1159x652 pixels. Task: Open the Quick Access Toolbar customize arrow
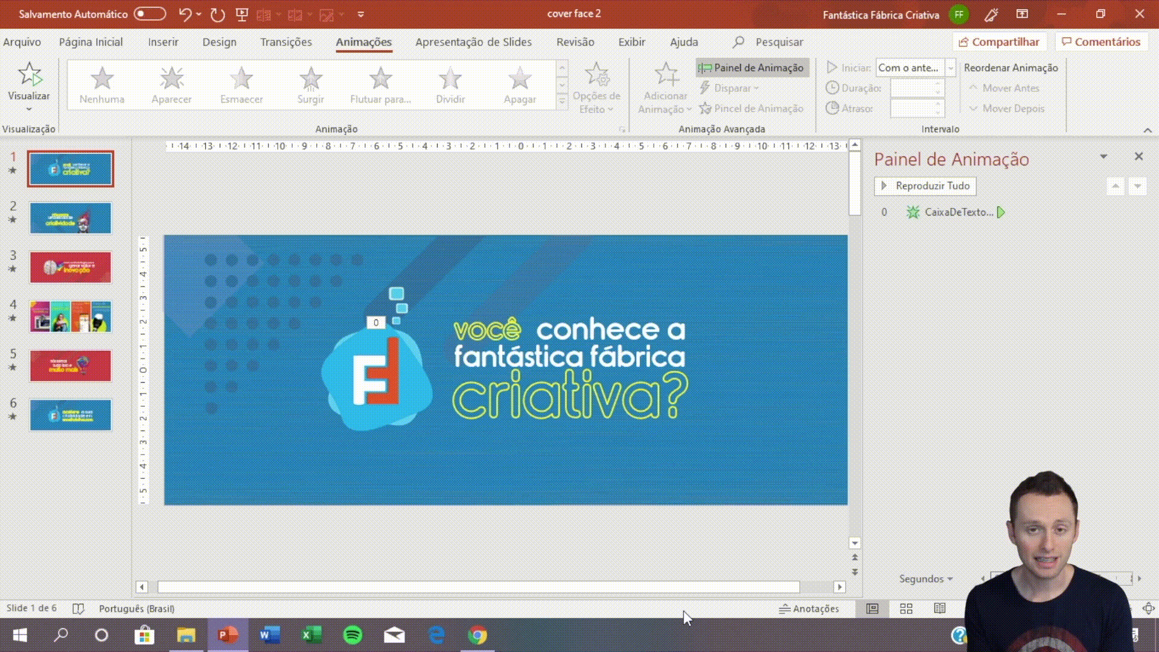(x=361, y=14)
